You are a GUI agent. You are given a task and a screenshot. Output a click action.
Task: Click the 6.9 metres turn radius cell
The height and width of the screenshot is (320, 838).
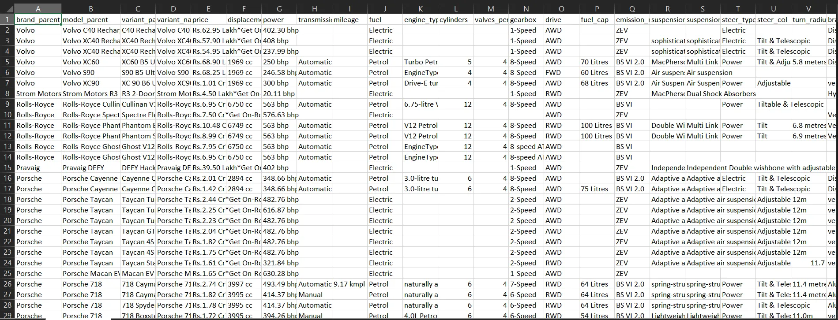pyautogui.click(x=808, y=136)
